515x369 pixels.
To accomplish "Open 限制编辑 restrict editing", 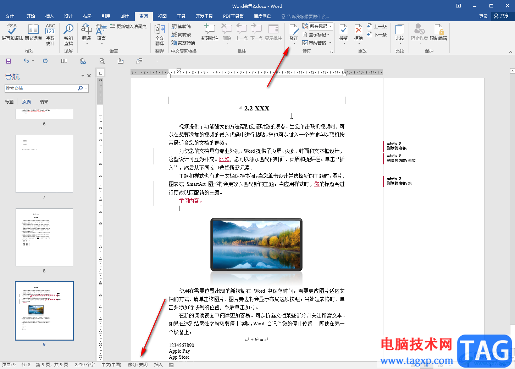I will (x=438, y=33).
